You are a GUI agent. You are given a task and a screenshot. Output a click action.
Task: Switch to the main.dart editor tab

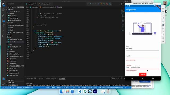pos(31,4)
